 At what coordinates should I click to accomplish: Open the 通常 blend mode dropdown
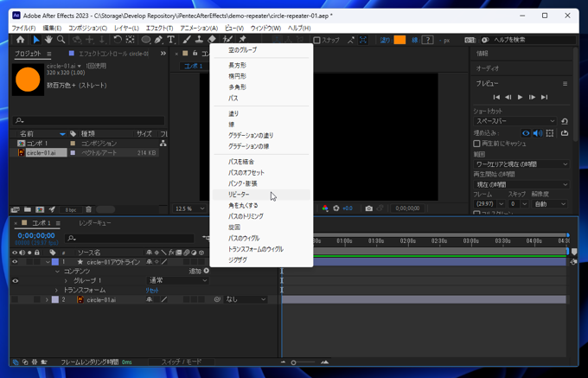tap(177, 280)
